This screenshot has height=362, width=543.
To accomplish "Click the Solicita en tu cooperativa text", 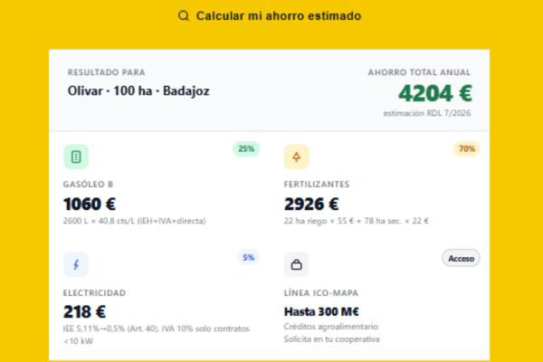I will (x=331, y=338).
